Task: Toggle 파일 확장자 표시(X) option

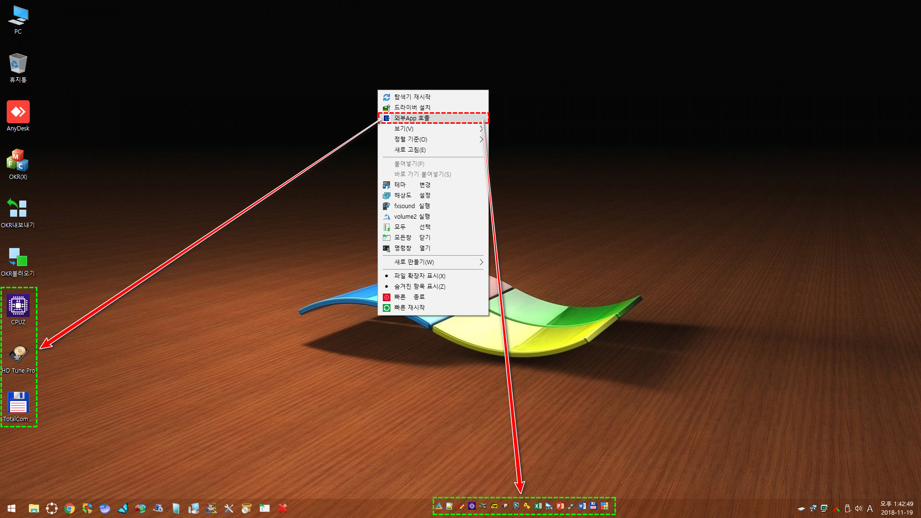Action: 433,276
